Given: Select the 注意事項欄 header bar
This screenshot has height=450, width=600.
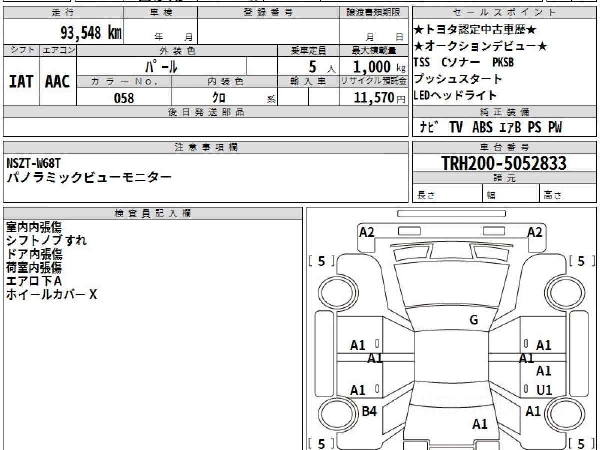Looking at the screenshot, I should tap(205, 147).
